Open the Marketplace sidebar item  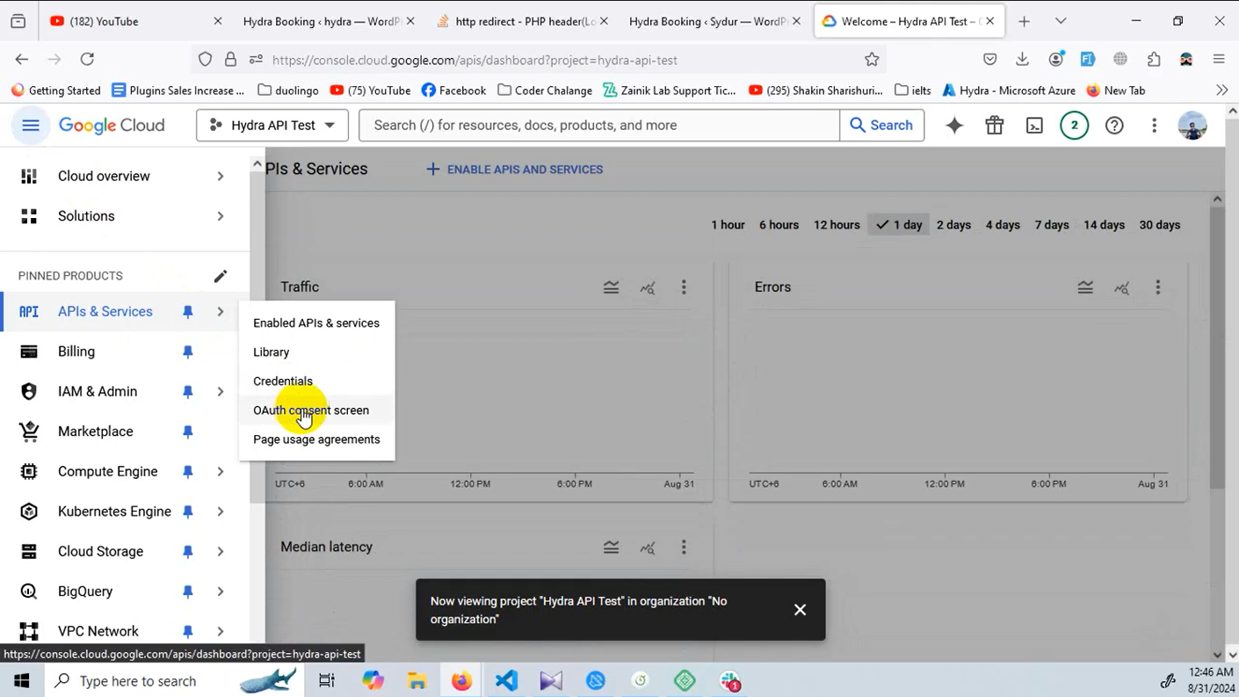[x=125, y=432]
